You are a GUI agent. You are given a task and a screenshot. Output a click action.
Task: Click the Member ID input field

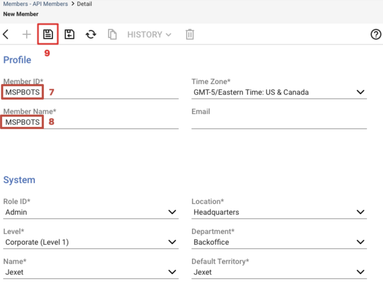point(91,92)
